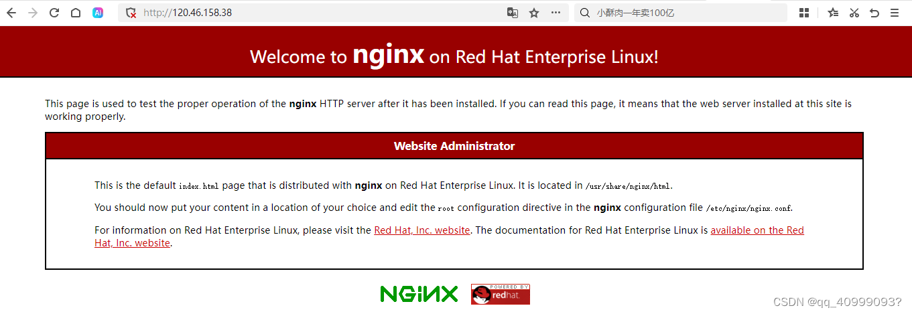Click the forward navigation arrow
This screenshot has height=314, width=912.
(33, 13)
